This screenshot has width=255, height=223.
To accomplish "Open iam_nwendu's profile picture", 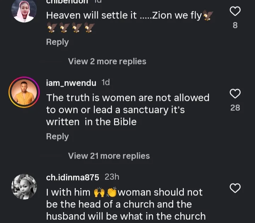I will pyautogui.click(x=24, y=92).
